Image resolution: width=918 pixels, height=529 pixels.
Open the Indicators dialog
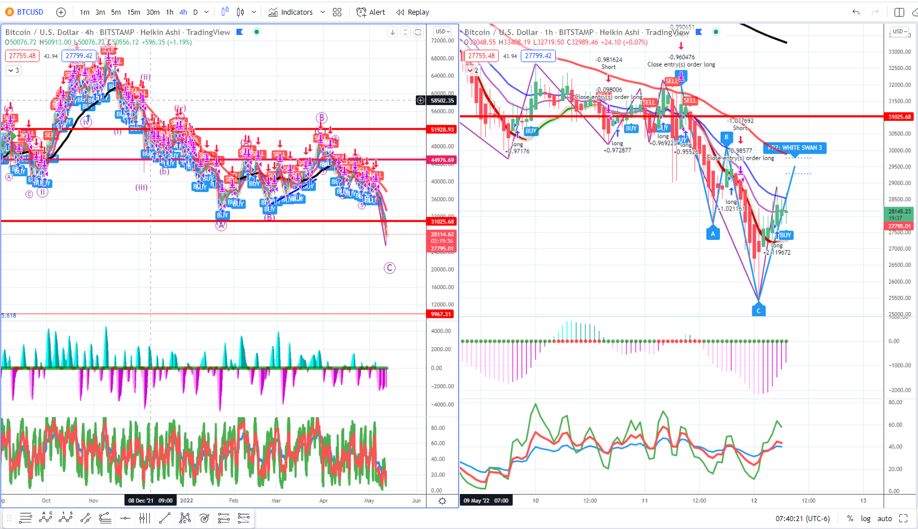(291, 12)
